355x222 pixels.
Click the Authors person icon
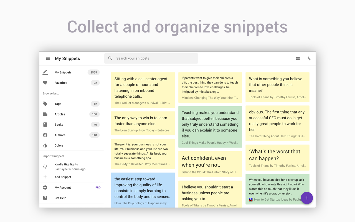(x=45, y=135)
